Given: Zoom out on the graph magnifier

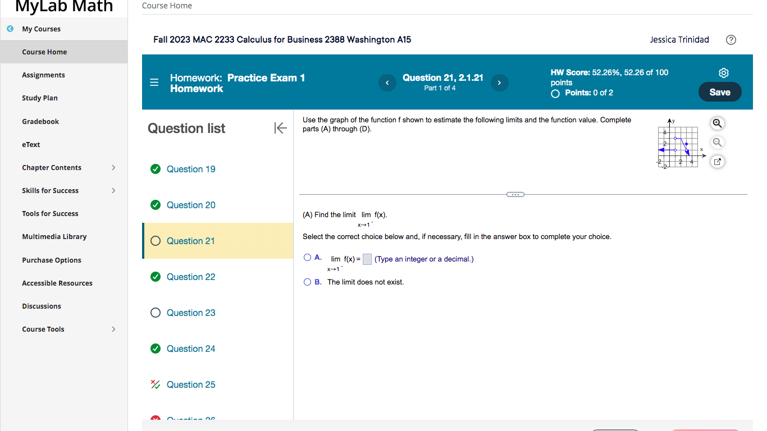Looking at the screenshot, I should [717, 143].
